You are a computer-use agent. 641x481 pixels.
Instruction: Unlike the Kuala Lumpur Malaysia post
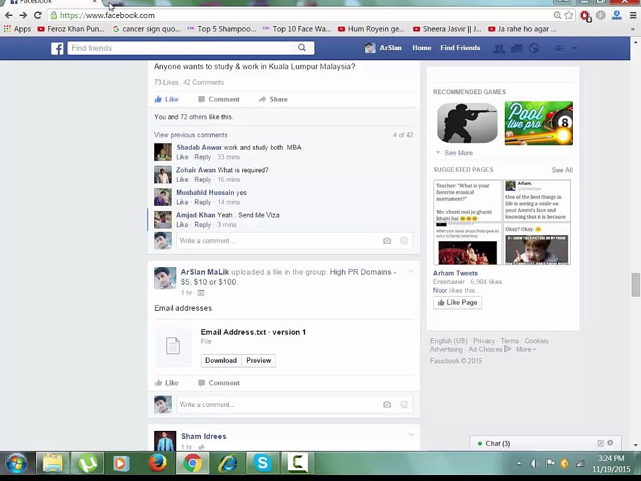[166, 100]
